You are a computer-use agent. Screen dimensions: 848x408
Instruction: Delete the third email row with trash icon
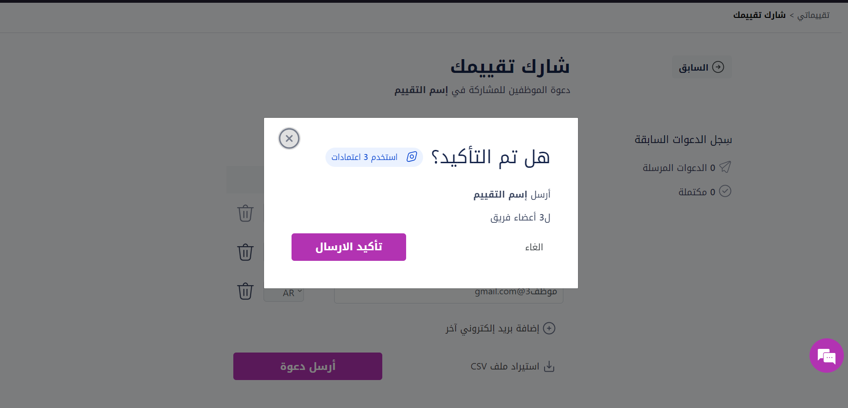coord(245,291)
